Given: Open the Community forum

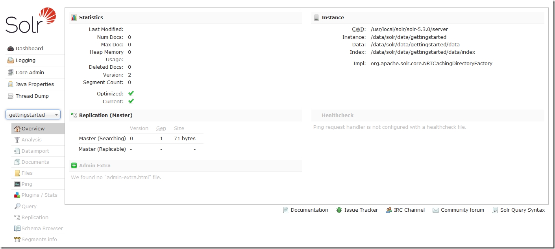Looking at the screenshot, I should click(x=462, y=210).
